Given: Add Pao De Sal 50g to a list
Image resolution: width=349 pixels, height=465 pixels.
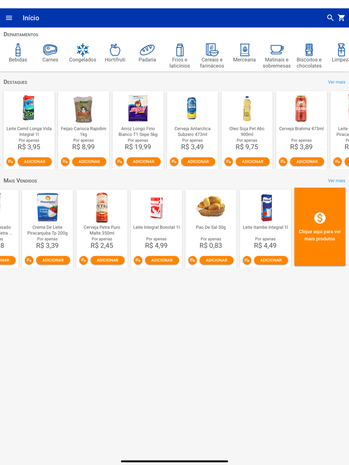Looking at the screenshot, I should click(x=192, y=260).
